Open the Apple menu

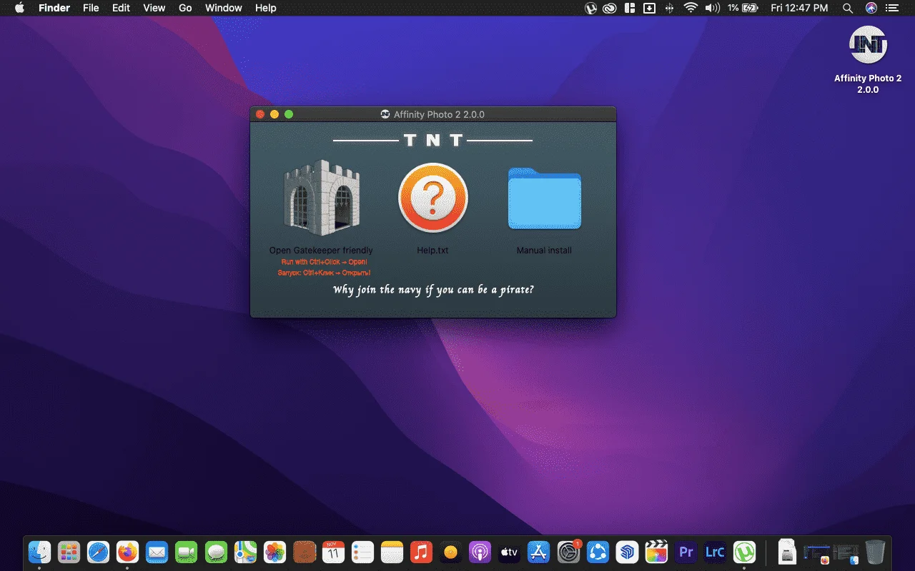(x=19, y=8)
